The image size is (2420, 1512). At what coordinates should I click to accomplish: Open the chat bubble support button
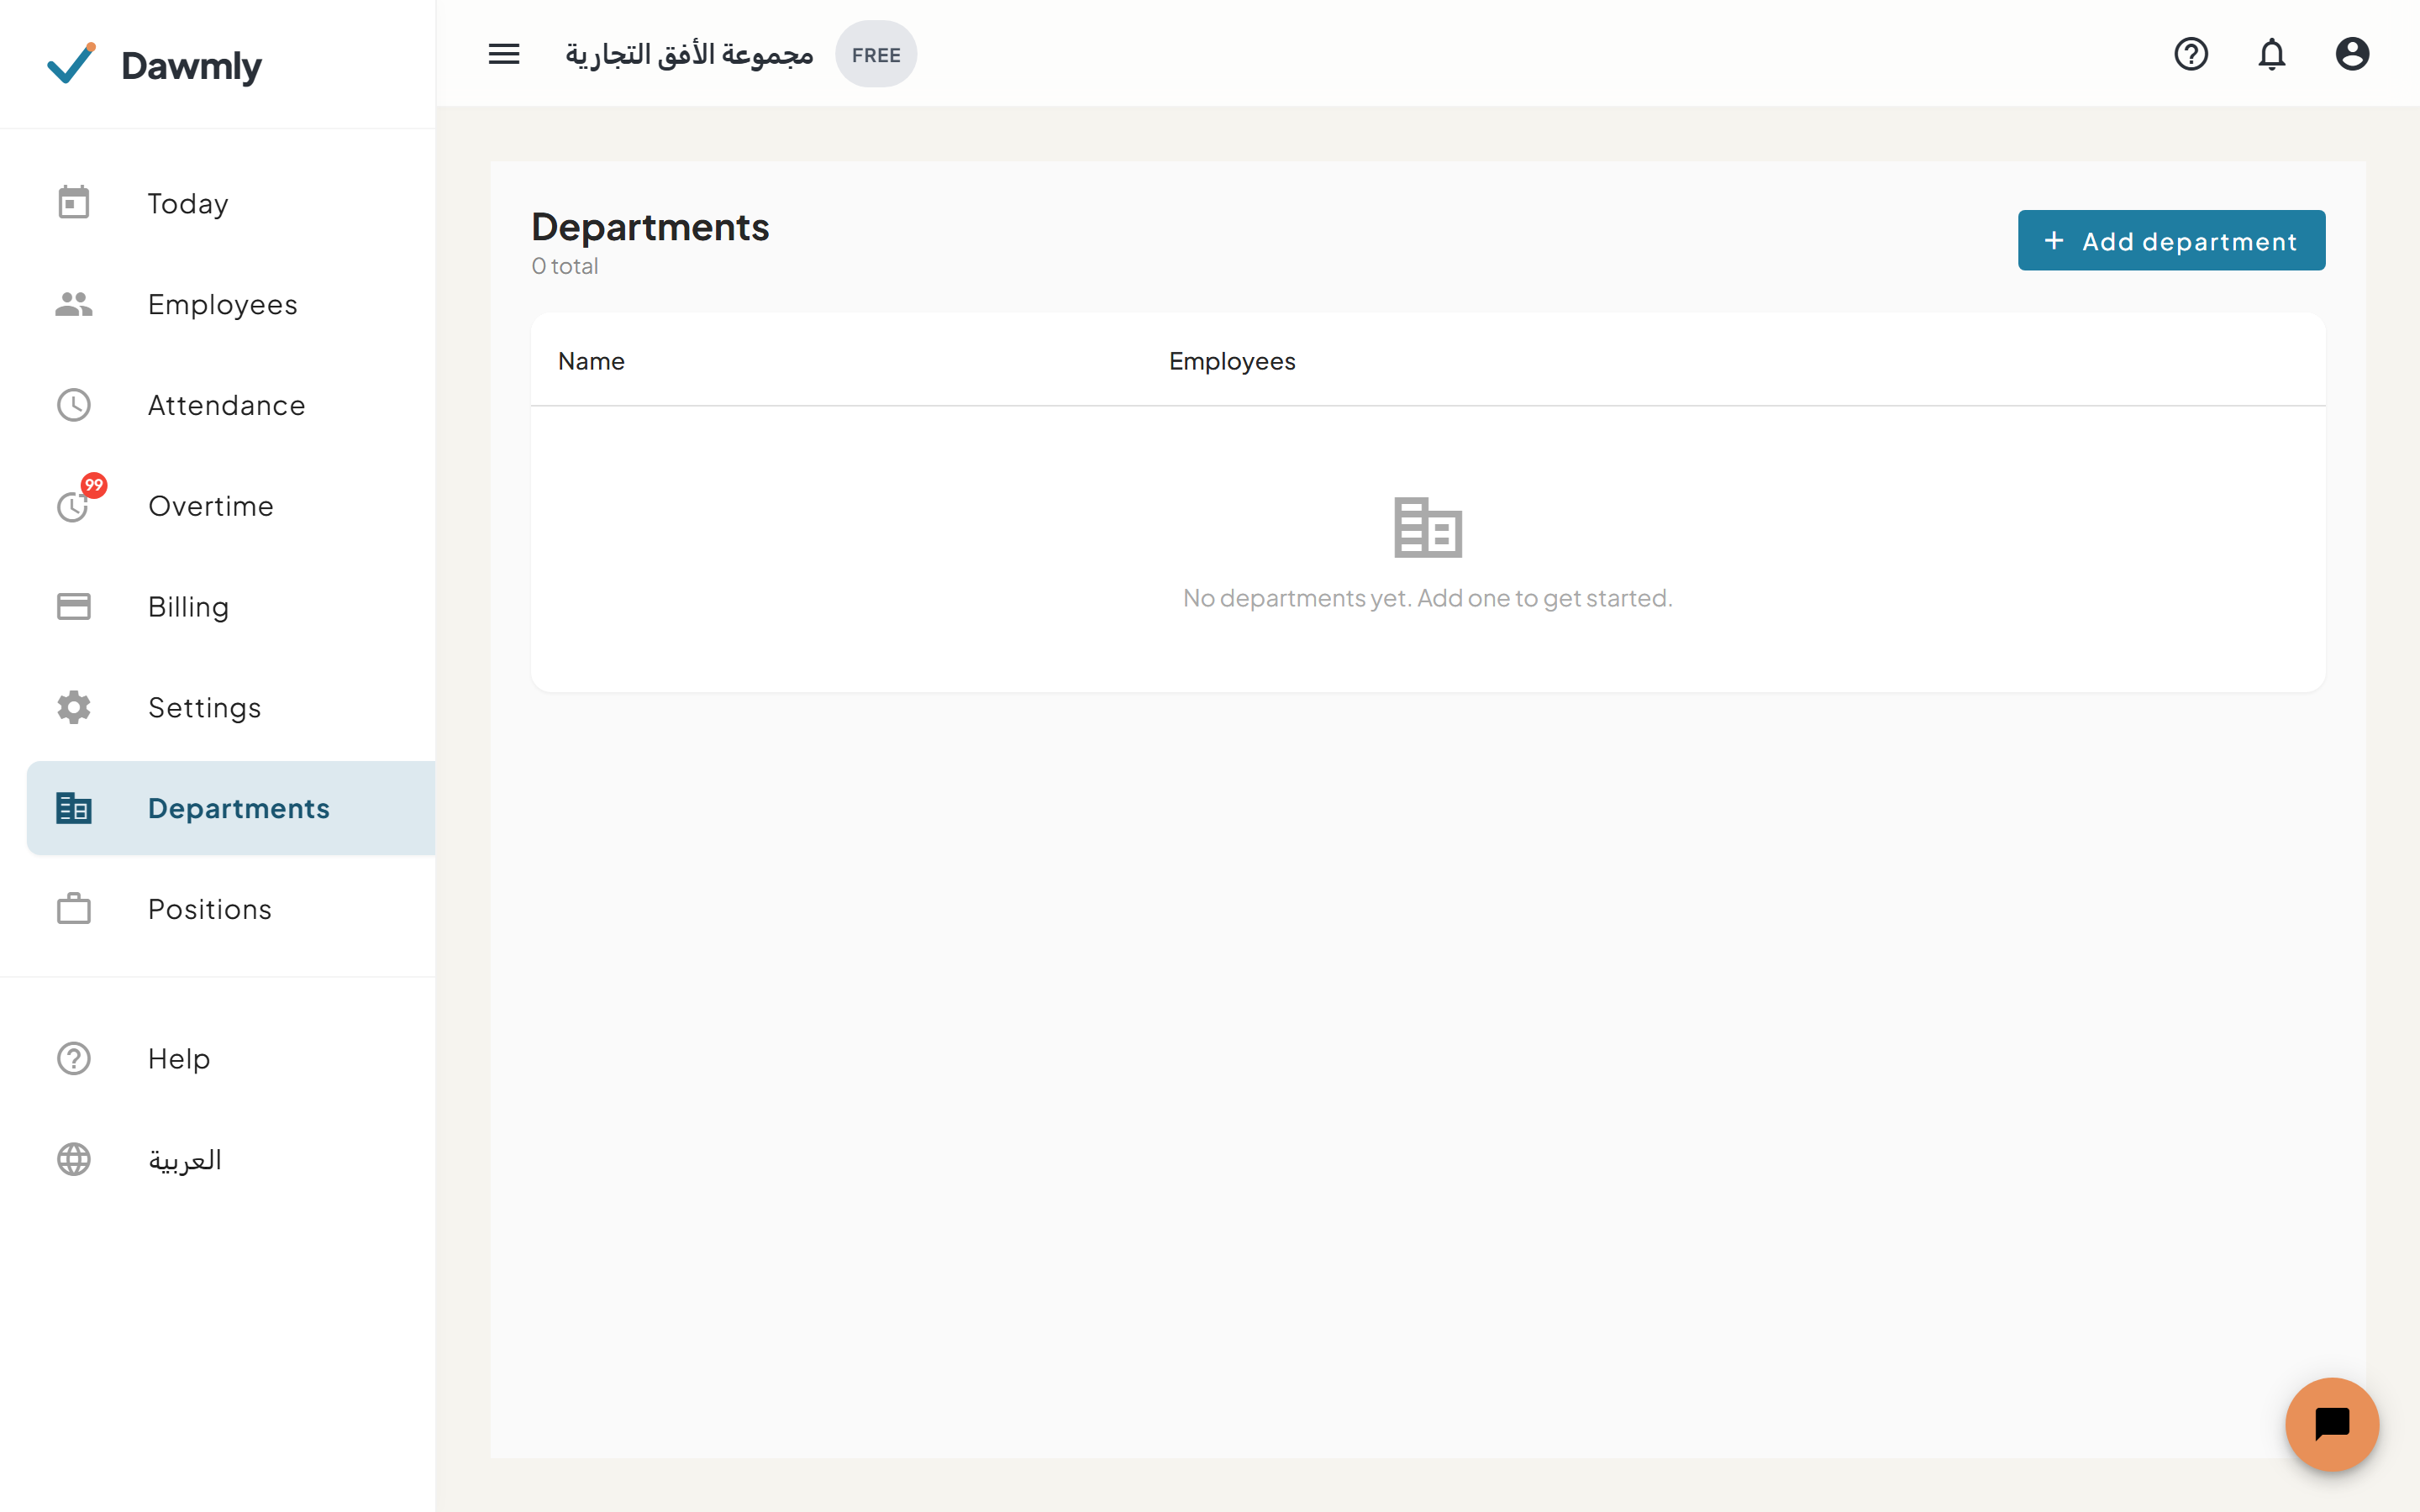[2332, 1424]
